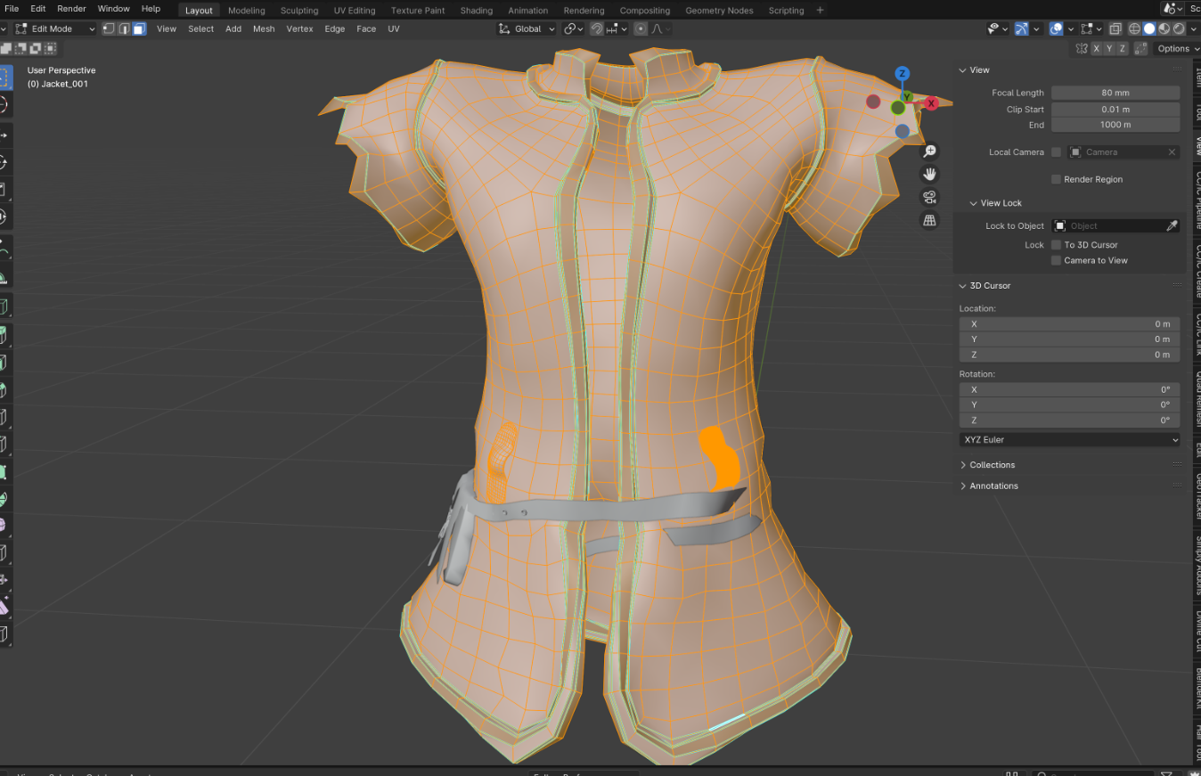Open the viewport shading options dropdown
Image resolution: width=1201 pixels, height=776 pixels.
[x=1193, y=29]
